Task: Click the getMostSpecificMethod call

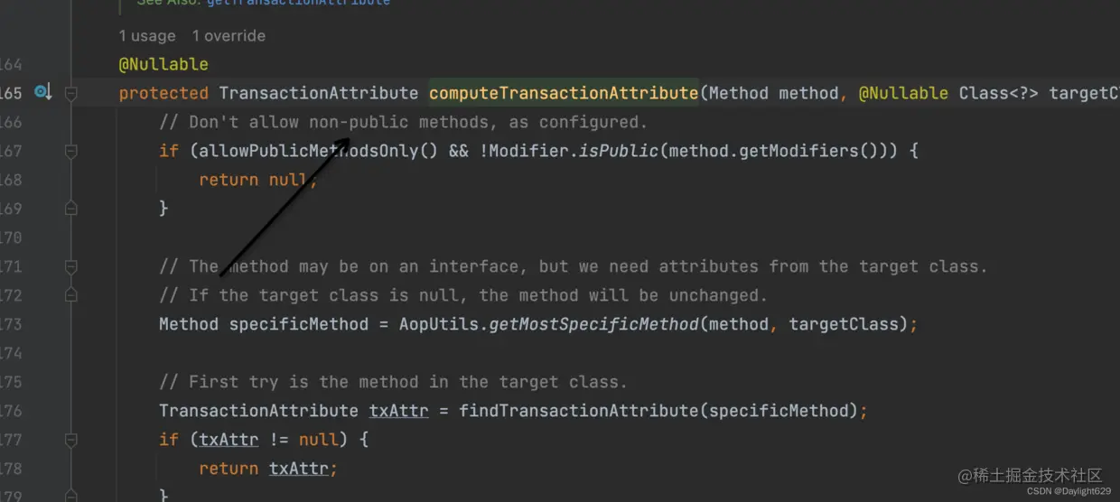Action: tap(594, 324)
